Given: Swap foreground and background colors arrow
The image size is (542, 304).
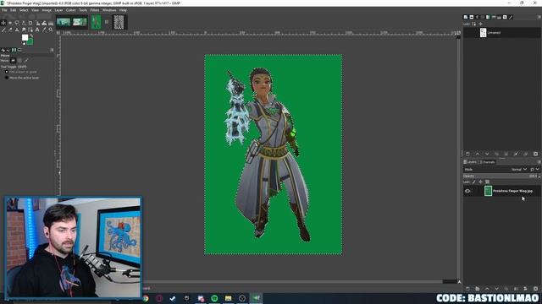Looking at the screenshot, I should [31, 35].
